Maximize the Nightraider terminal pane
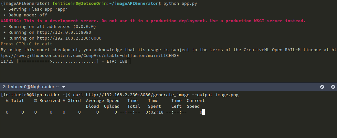The width and height of the screenshot is (337, 138). pos(322,87)
